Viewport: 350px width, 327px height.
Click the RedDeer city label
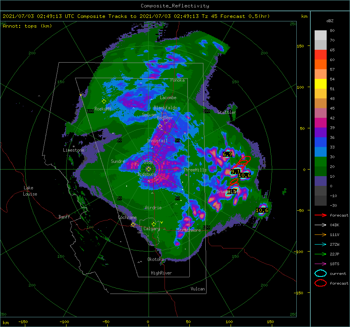click(x=165, y=118)
